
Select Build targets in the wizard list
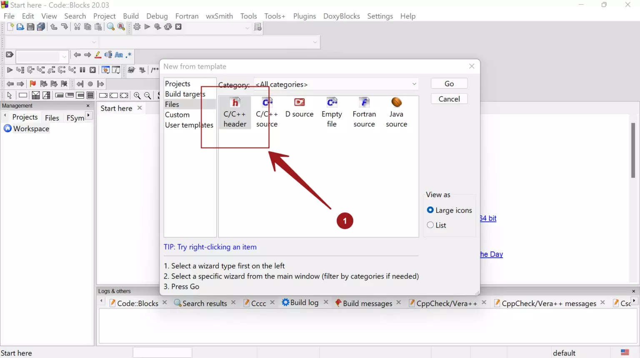pyautogui.click(x=185, y=94)
